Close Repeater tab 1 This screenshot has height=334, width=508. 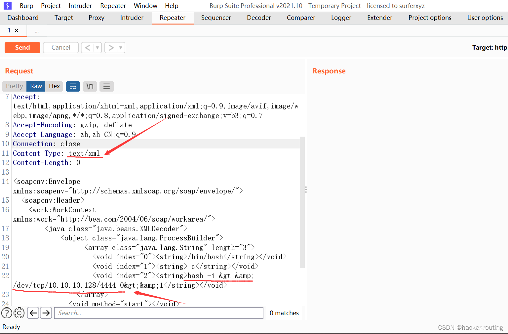click(x=17, y=30)
